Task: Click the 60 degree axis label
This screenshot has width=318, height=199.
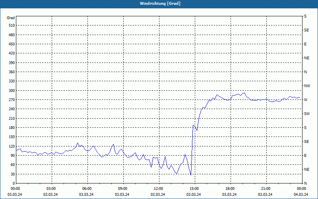Action: (x=13, y=165)
